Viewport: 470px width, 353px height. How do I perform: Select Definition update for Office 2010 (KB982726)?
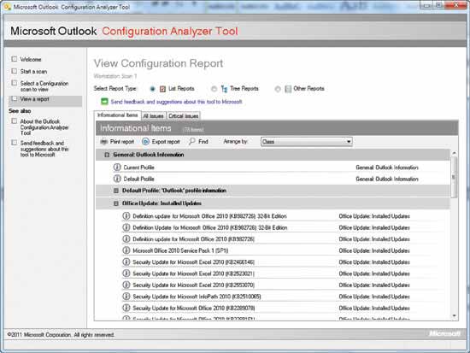click(x=194, y=239)
